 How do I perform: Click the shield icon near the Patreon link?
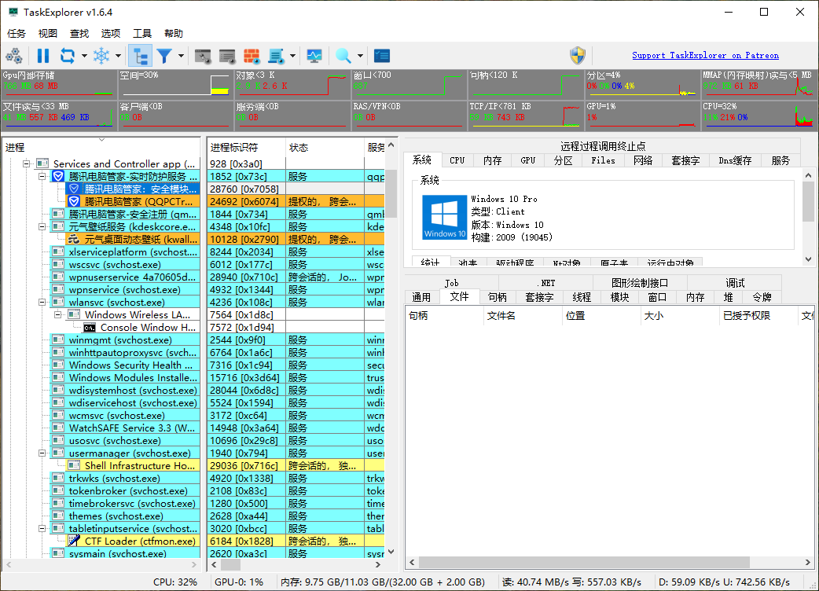(578, 55)
